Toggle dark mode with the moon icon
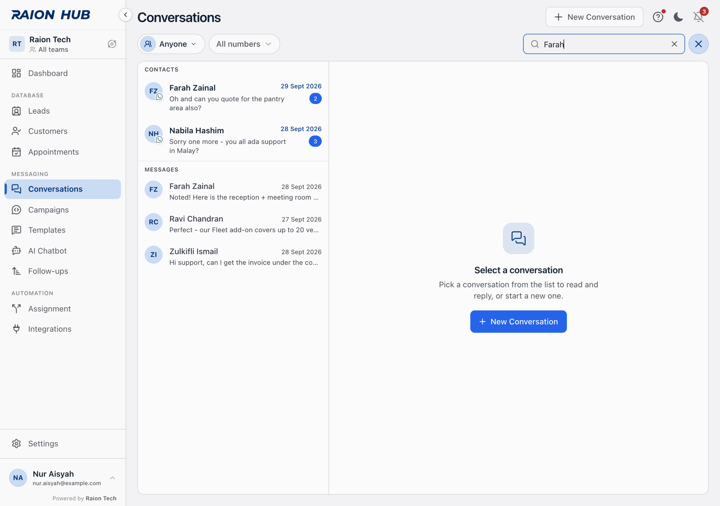The image size is (720, 506). (x=678, y=17)
